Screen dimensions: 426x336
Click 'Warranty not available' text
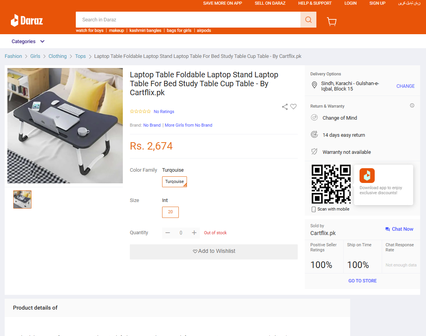click(x=347, y=152)
